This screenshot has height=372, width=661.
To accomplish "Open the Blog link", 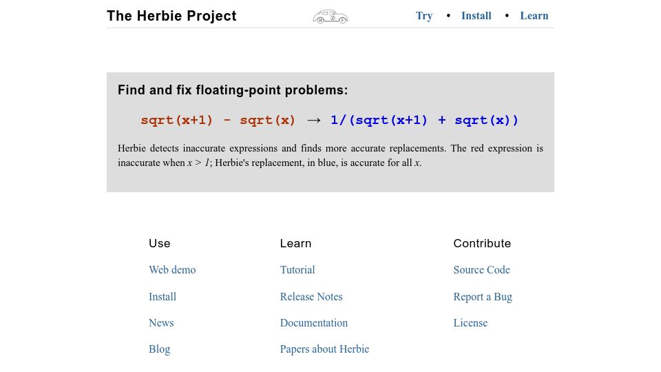I will point(159,349).
